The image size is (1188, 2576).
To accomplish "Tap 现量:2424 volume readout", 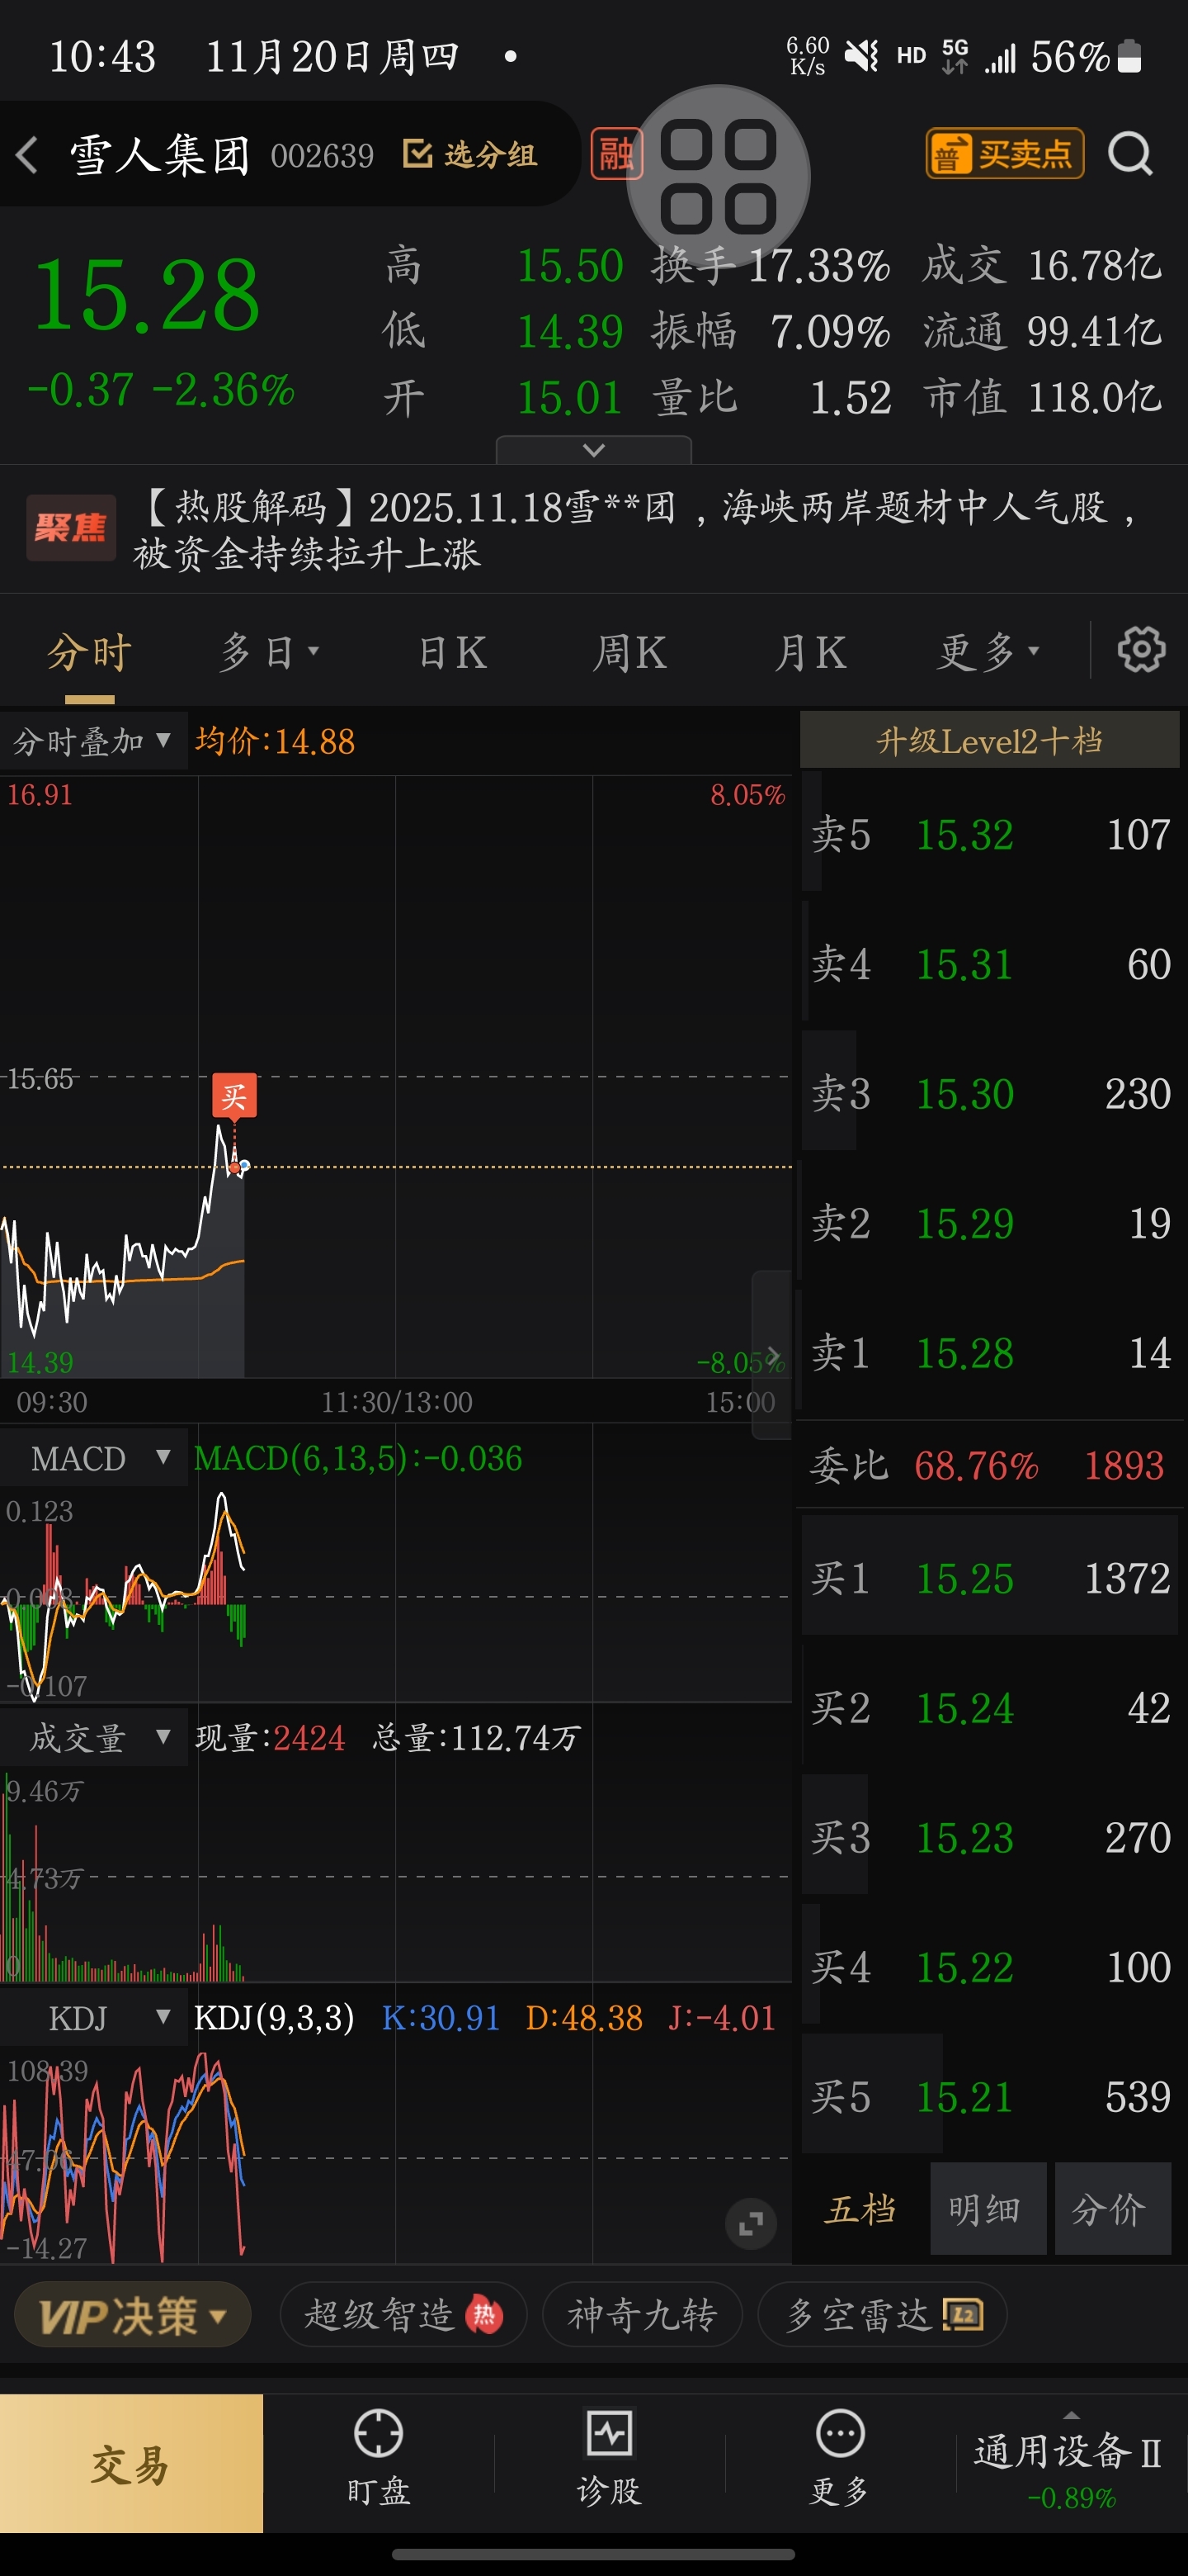I will click(270, 1738).
